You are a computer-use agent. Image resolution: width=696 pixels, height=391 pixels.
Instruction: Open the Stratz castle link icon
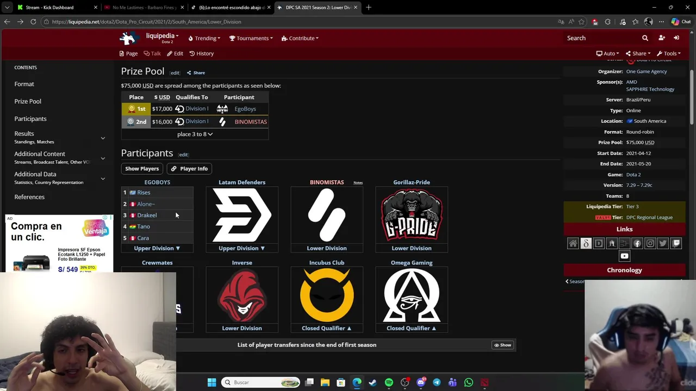click(x=612, y=243)
